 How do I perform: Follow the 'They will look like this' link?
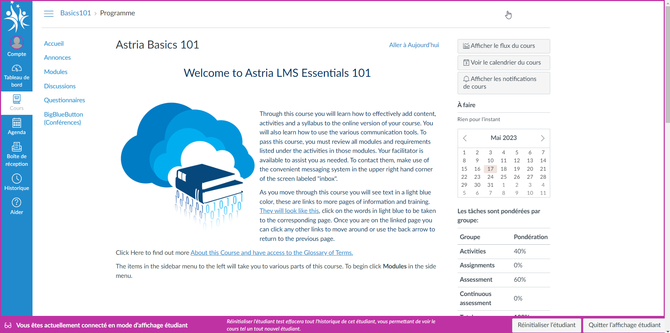click(289, 211)
